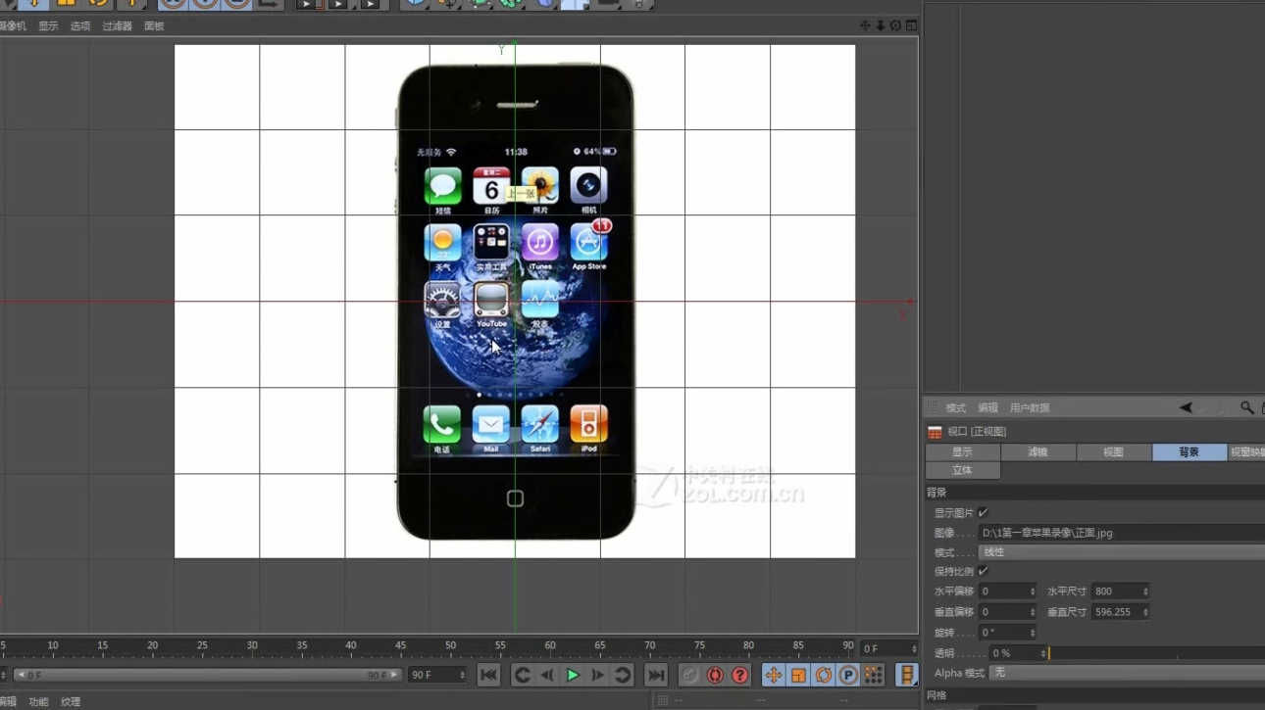Click 旋转 stepper arrows

(x=1032, y=633)
